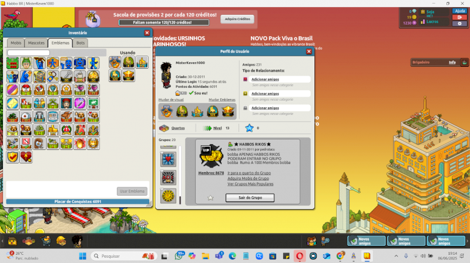Select the yellow shield checkmark badge
Screen dimensions: 470x263
click(x=12, y=157)
